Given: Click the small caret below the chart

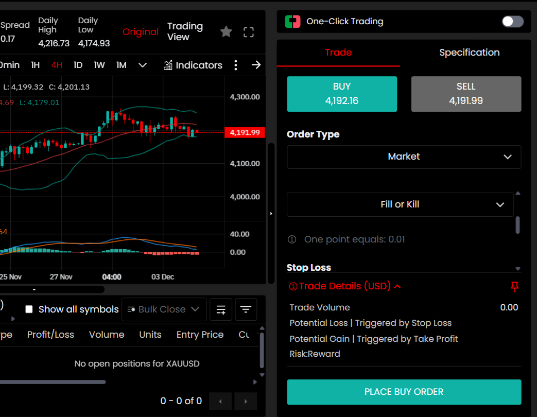Looking at the screenshot, I should [34, 290].
